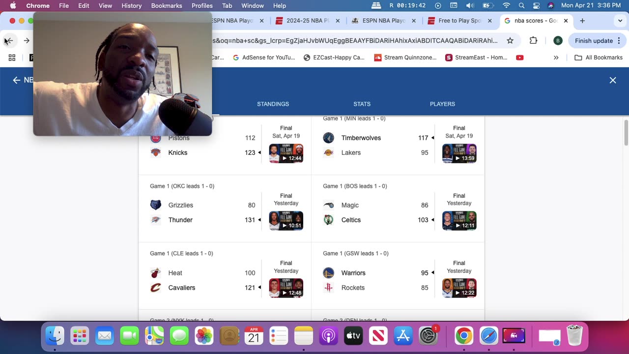Switch to STANDINGS tab
Screen dimensions: 629x354
[273, 104]
